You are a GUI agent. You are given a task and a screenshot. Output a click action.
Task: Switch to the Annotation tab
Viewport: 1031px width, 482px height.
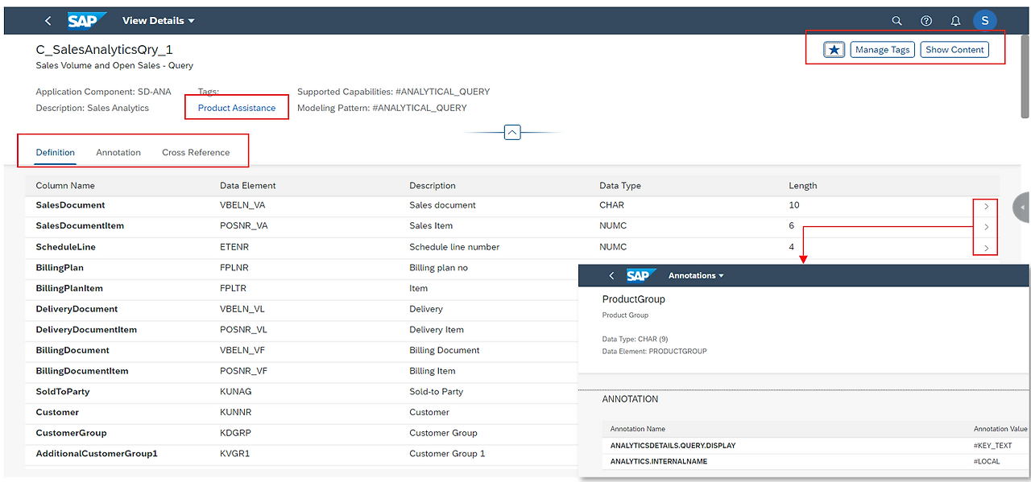(x=118, y=152)
